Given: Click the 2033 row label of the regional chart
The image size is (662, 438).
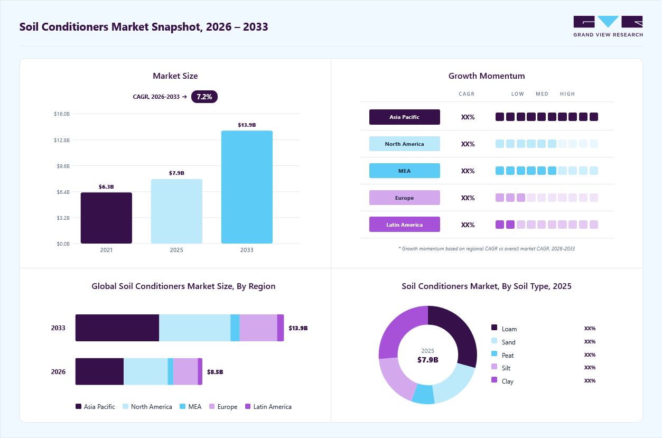Looking at the screenshot, I should [58, 328].
